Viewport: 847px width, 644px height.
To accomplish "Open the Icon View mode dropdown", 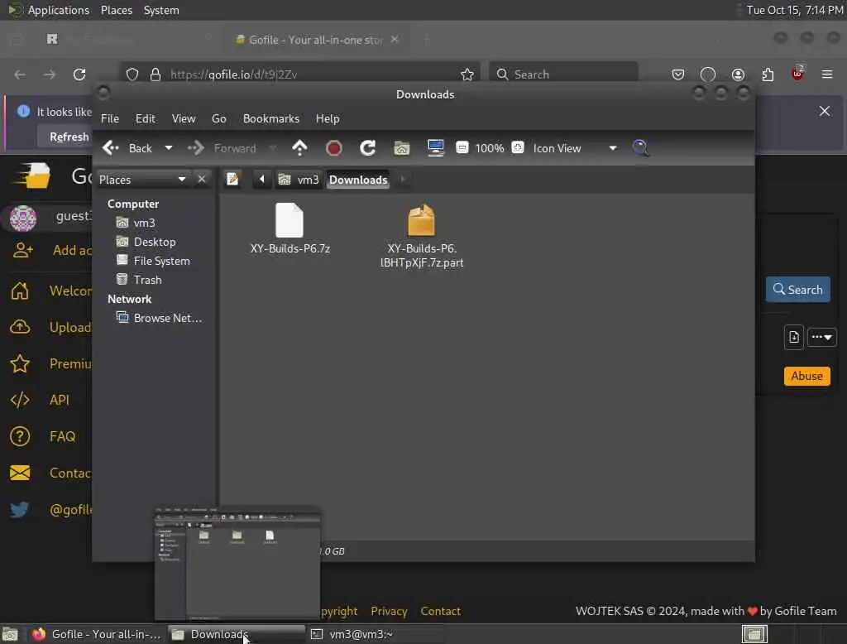I will [575, 148].
